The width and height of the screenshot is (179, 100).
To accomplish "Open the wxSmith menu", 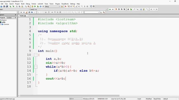I will (40, 4).
